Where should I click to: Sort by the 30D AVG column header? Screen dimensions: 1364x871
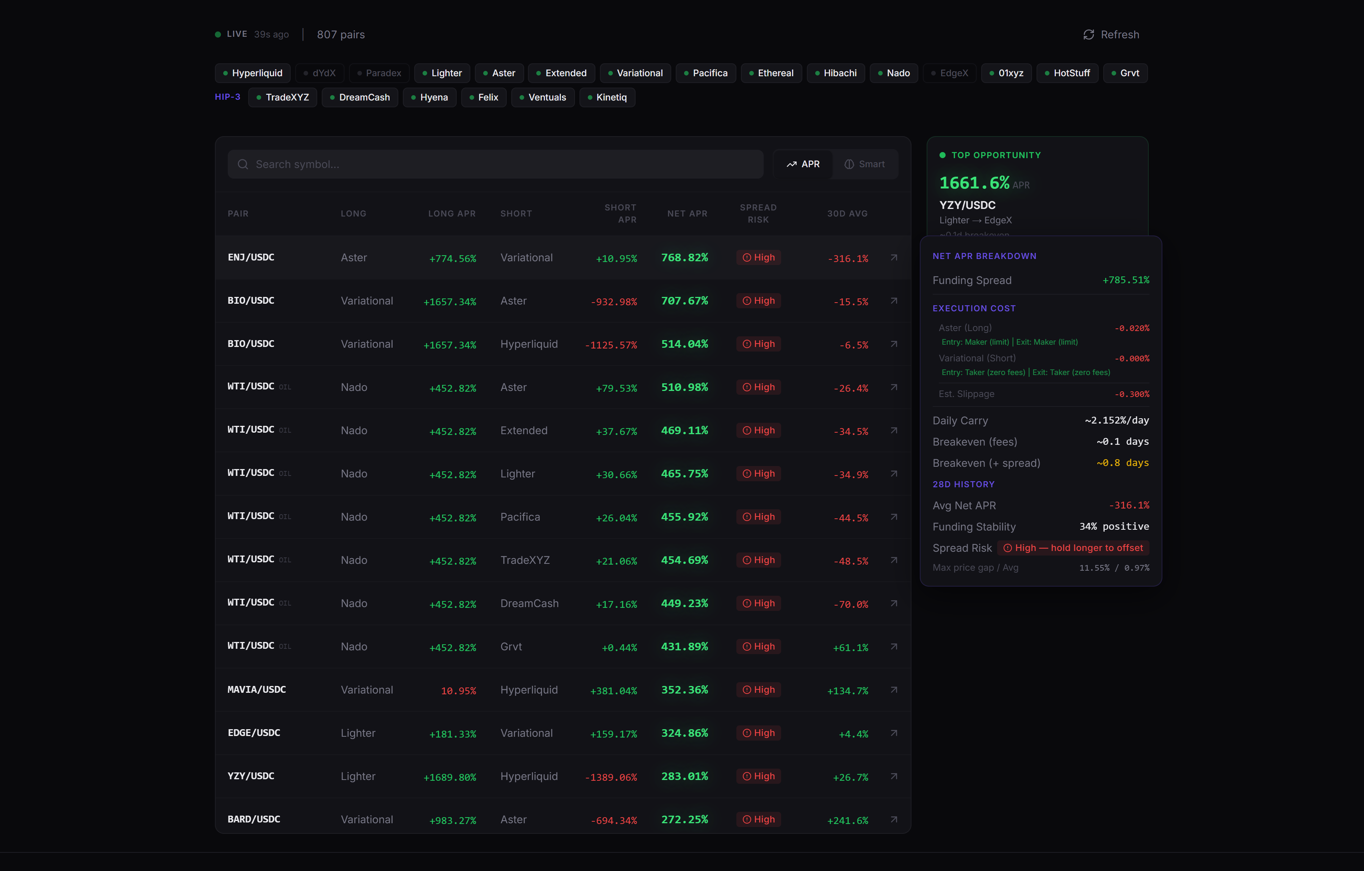(847, 213)
